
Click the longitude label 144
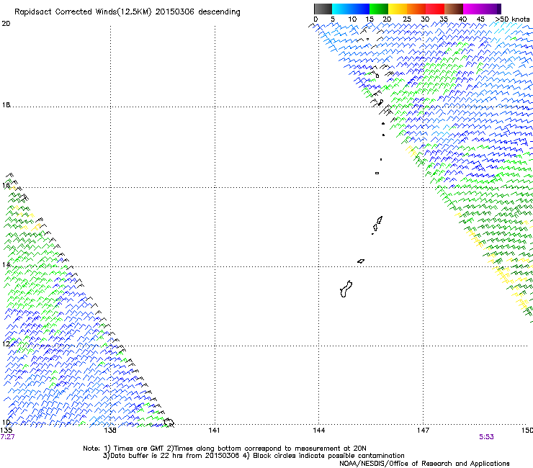(x=319, y=431)
